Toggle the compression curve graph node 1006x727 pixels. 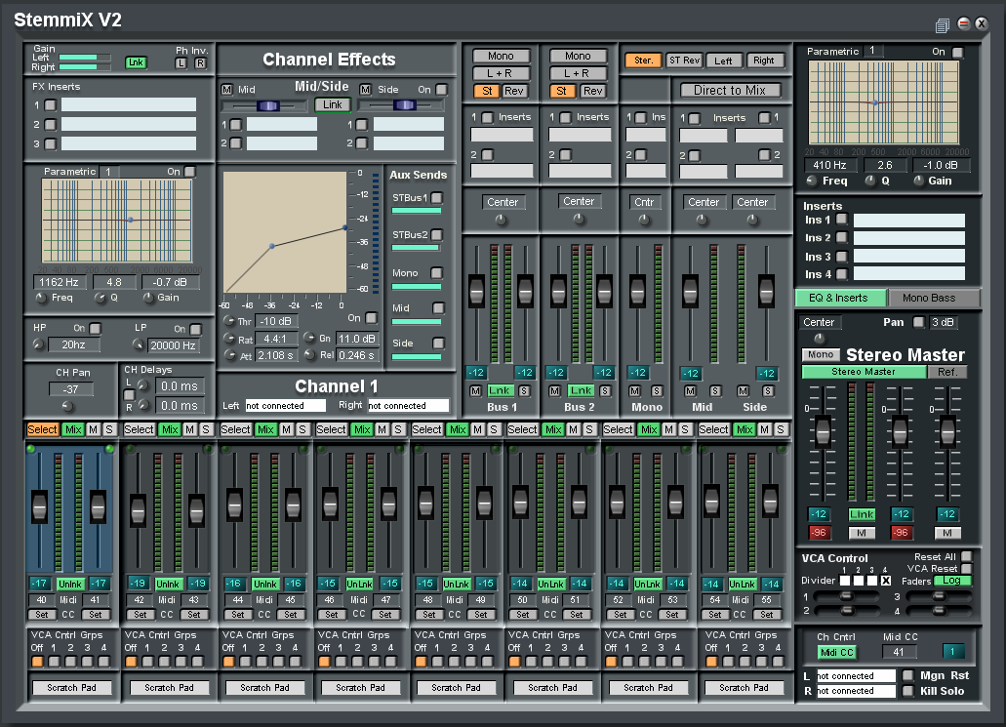pyautogui.click(x=272, y=246)
